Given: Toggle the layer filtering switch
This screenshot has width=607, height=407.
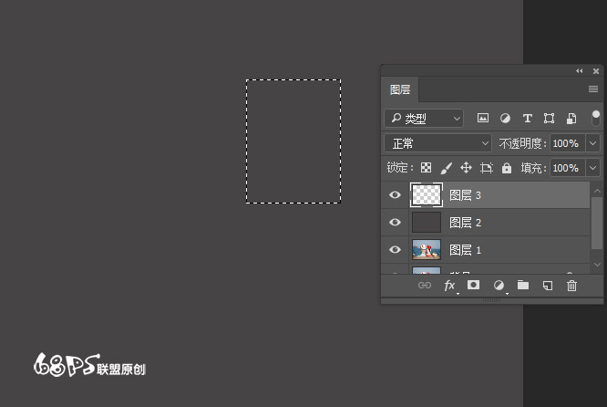Looking at the screenshot, I should tap(596, 118).
